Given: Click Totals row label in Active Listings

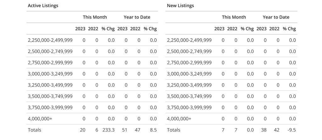Looking at the screenshot, I should coord(35,130).
